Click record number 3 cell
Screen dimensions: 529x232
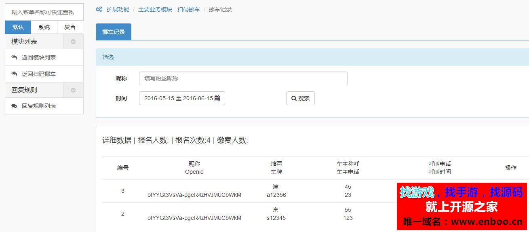(123, 191)
